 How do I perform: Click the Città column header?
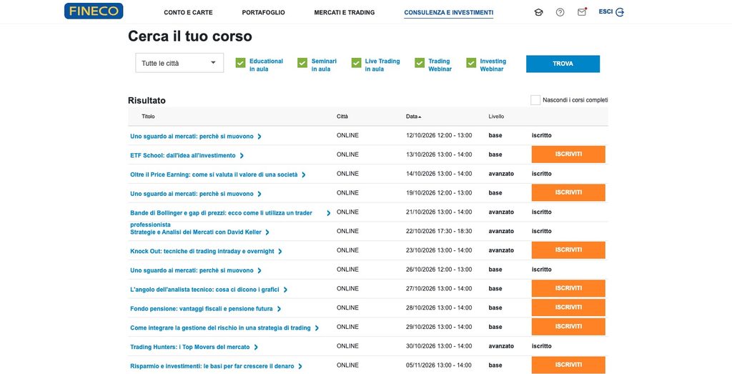pyautogui.click(x=342, y=117)
